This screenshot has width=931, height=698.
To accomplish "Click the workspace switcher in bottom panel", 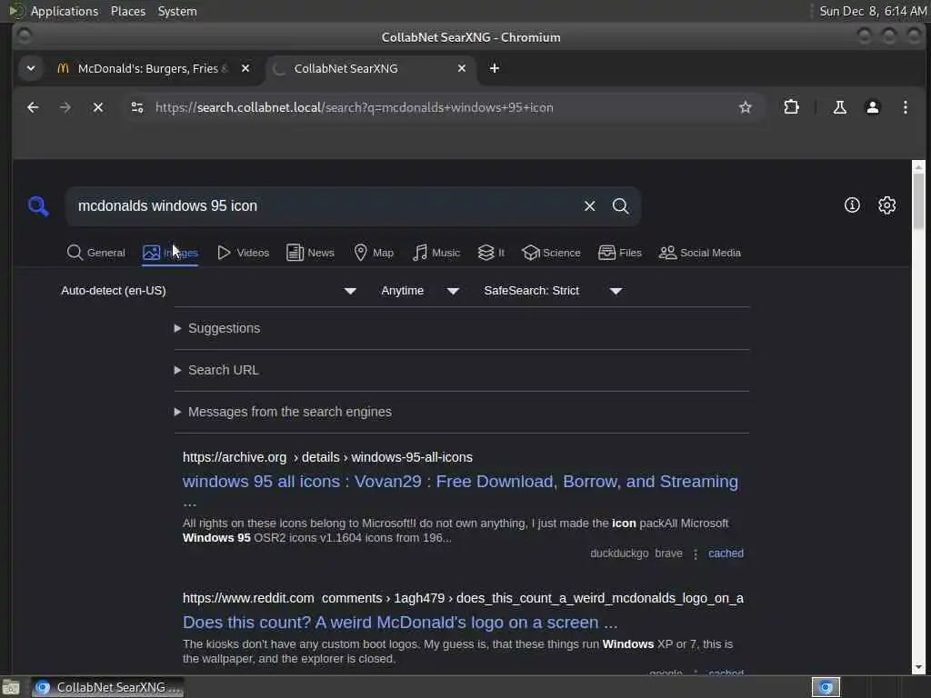I will point(826,687).
